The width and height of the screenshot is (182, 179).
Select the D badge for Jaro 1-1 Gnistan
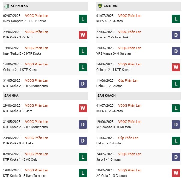click(176, 157)
